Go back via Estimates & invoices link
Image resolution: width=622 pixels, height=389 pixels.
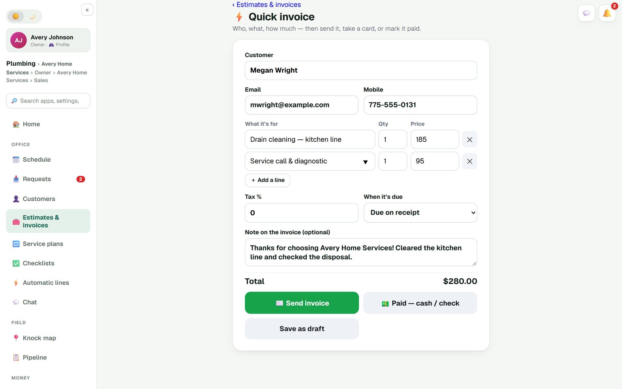pyautogui.click(x=267, y=5)
